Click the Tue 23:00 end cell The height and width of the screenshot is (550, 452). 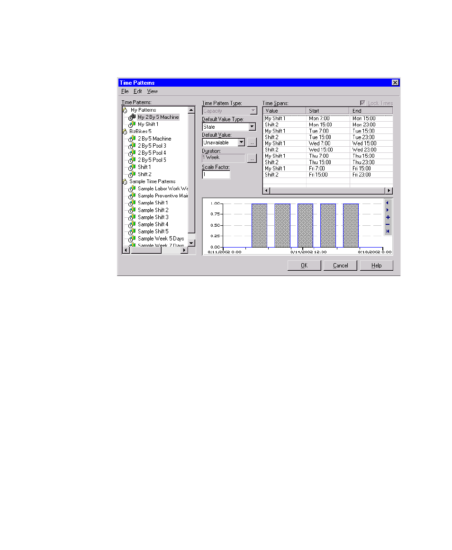pyautogui.click(x=371, y=137)
